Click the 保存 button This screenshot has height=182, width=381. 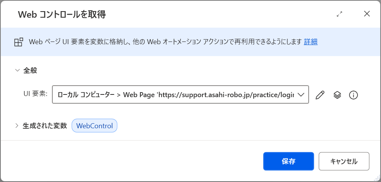[x=288, y=161]
